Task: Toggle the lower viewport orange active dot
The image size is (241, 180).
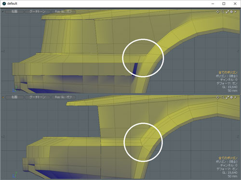Action: click(x=3, y=97)
